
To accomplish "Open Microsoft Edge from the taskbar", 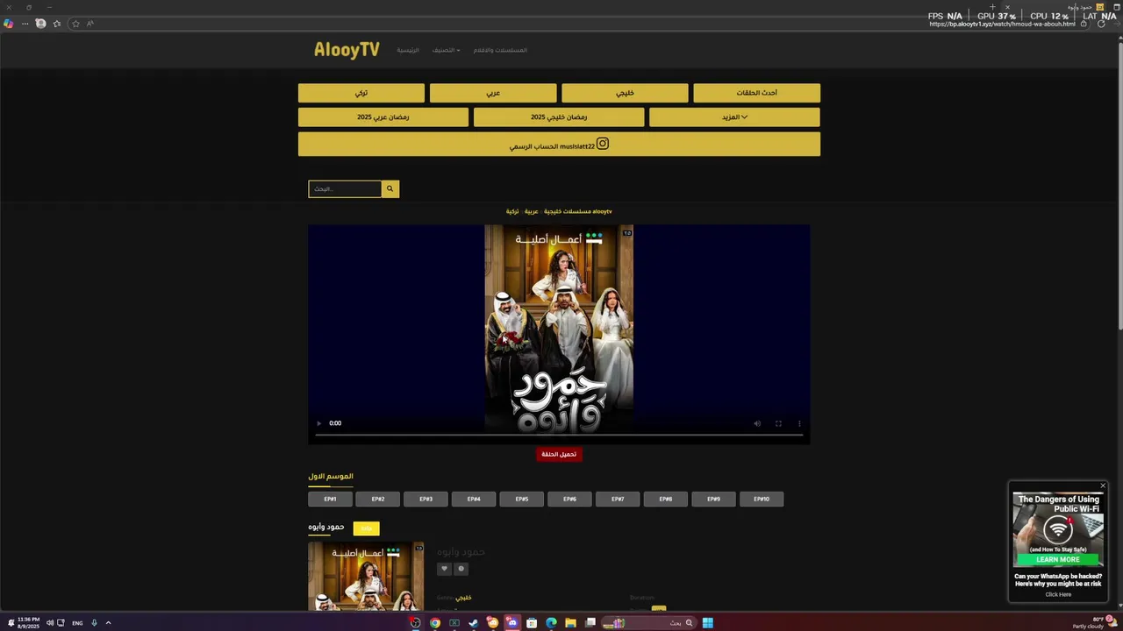I will [x=551, y=623].
